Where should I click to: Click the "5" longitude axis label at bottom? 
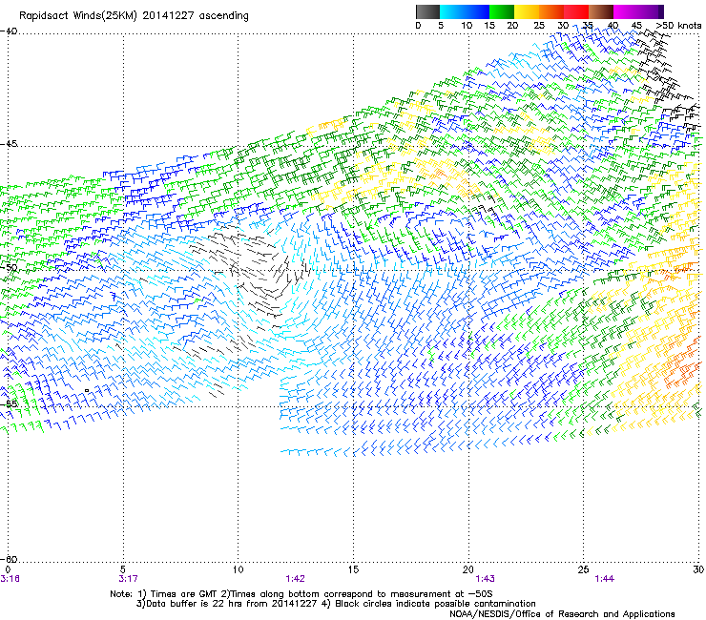123,569
